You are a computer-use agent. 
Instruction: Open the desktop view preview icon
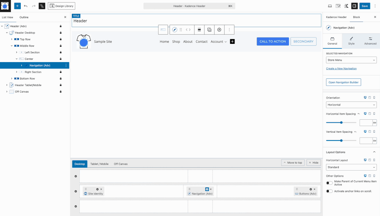coord(330,6)
